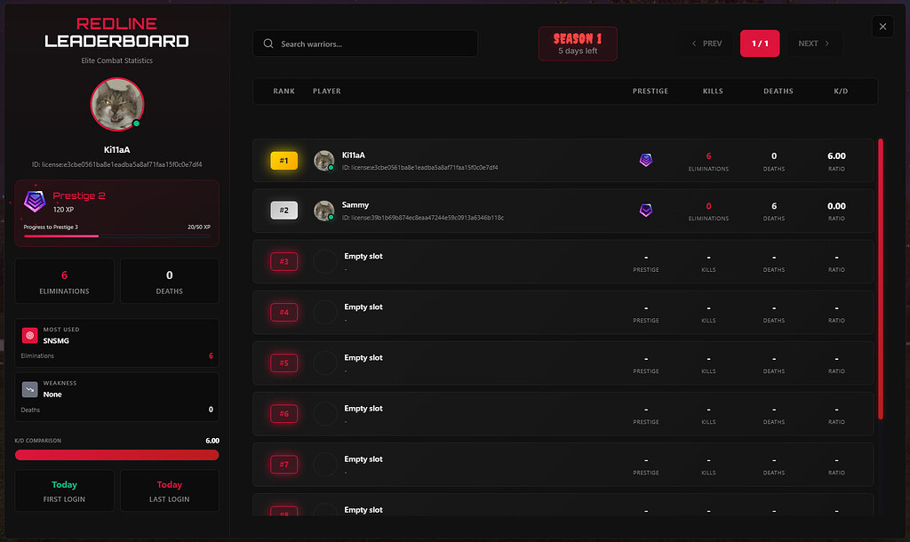Click the #4 rank badge

coord(283,312)
